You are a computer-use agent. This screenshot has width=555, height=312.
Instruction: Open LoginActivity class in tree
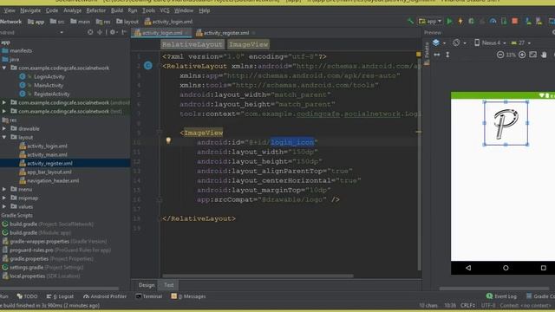[49, 76]
